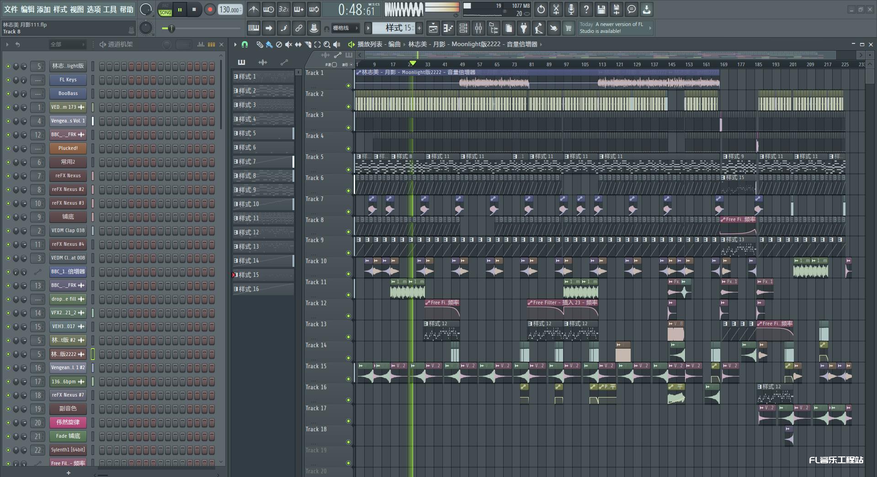Open the 样式 menu
The width and height of the screenshot is (877, 477).
click(x=60, y=9)
